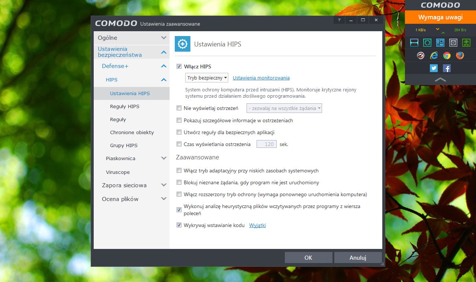Uncheck 'Wykrywaj wstawianie kodu' checkbox
Viewport: 476px width, 282px height.
(179, 225)
